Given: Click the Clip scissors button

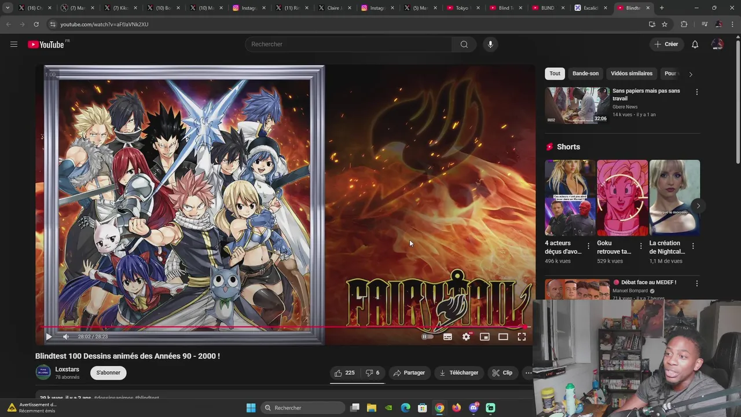Looking at the screenshot, I should tap(502, 373).
